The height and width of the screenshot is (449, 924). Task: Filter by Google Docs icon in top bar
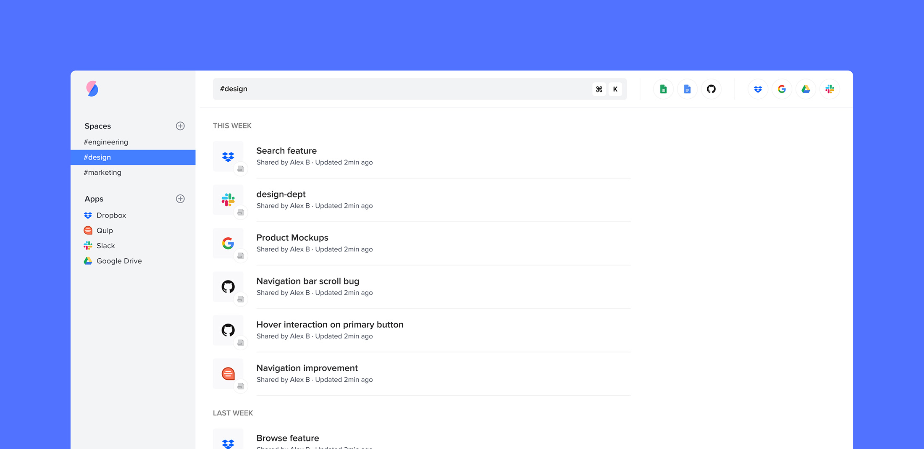[687, 89]
